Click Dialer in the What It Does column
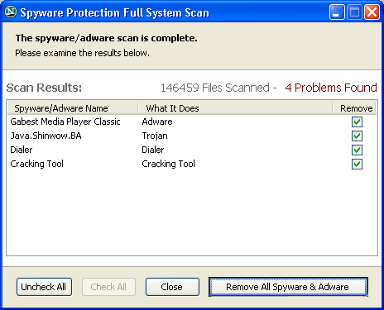Viewport: 384px width, 310px height. (153, 150)
